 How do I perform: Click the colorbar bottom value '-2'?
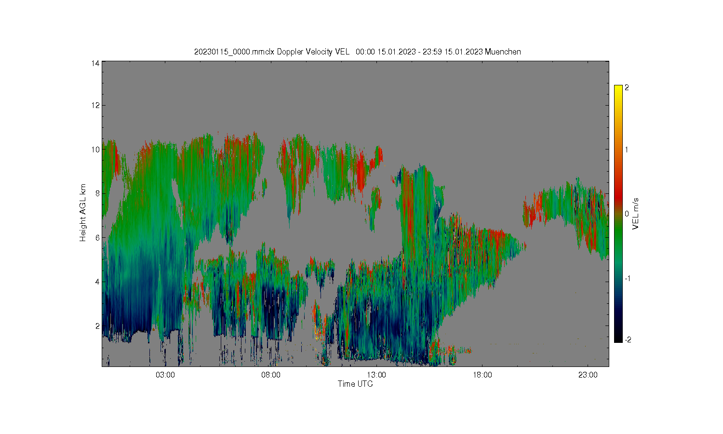point(628,340)
